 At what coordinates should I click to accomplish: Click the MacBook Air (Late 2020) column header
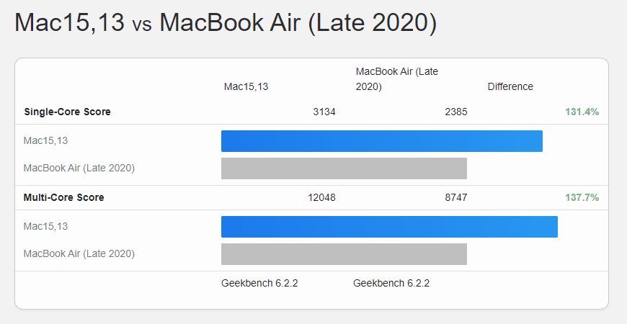396,79
